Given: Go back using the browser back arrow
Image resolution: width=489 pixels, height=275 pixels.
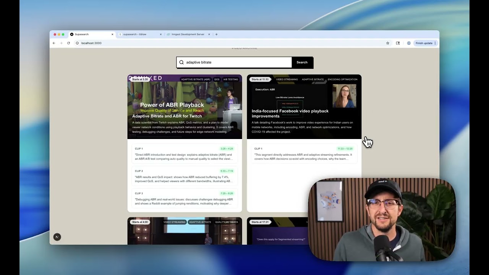Looking at the screenshot, I should 54,43.
